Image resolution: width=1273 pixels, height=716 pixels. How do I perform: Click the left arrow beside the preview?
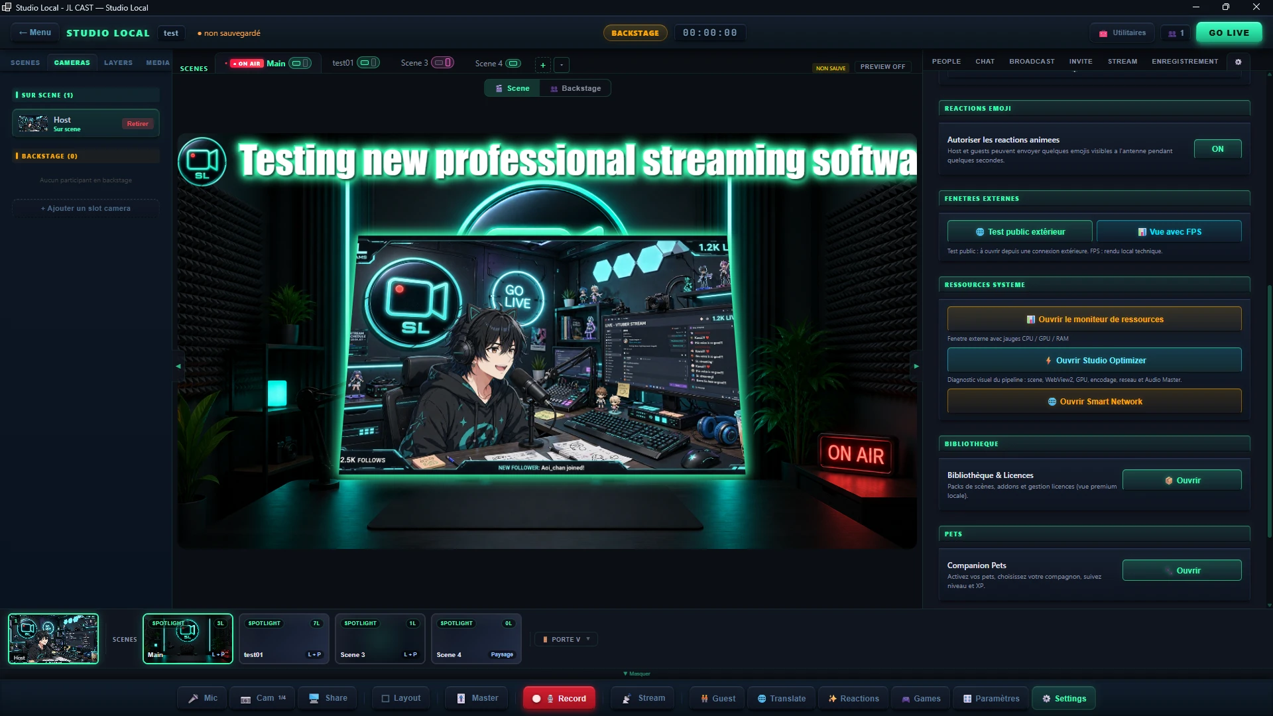click(178, 366)
